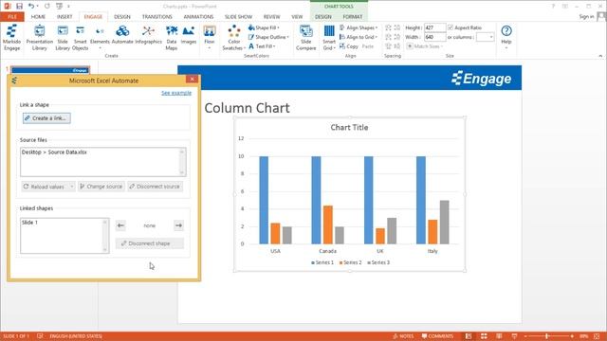Collapse the ribbon with the chevron
This screenshot has height=341, width=607.
click(600, 56)
